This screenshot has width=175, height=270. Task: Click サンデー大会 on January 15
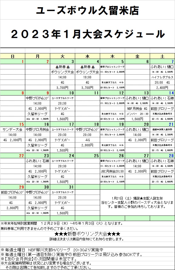pyautogui.click(x=13, y=129)
